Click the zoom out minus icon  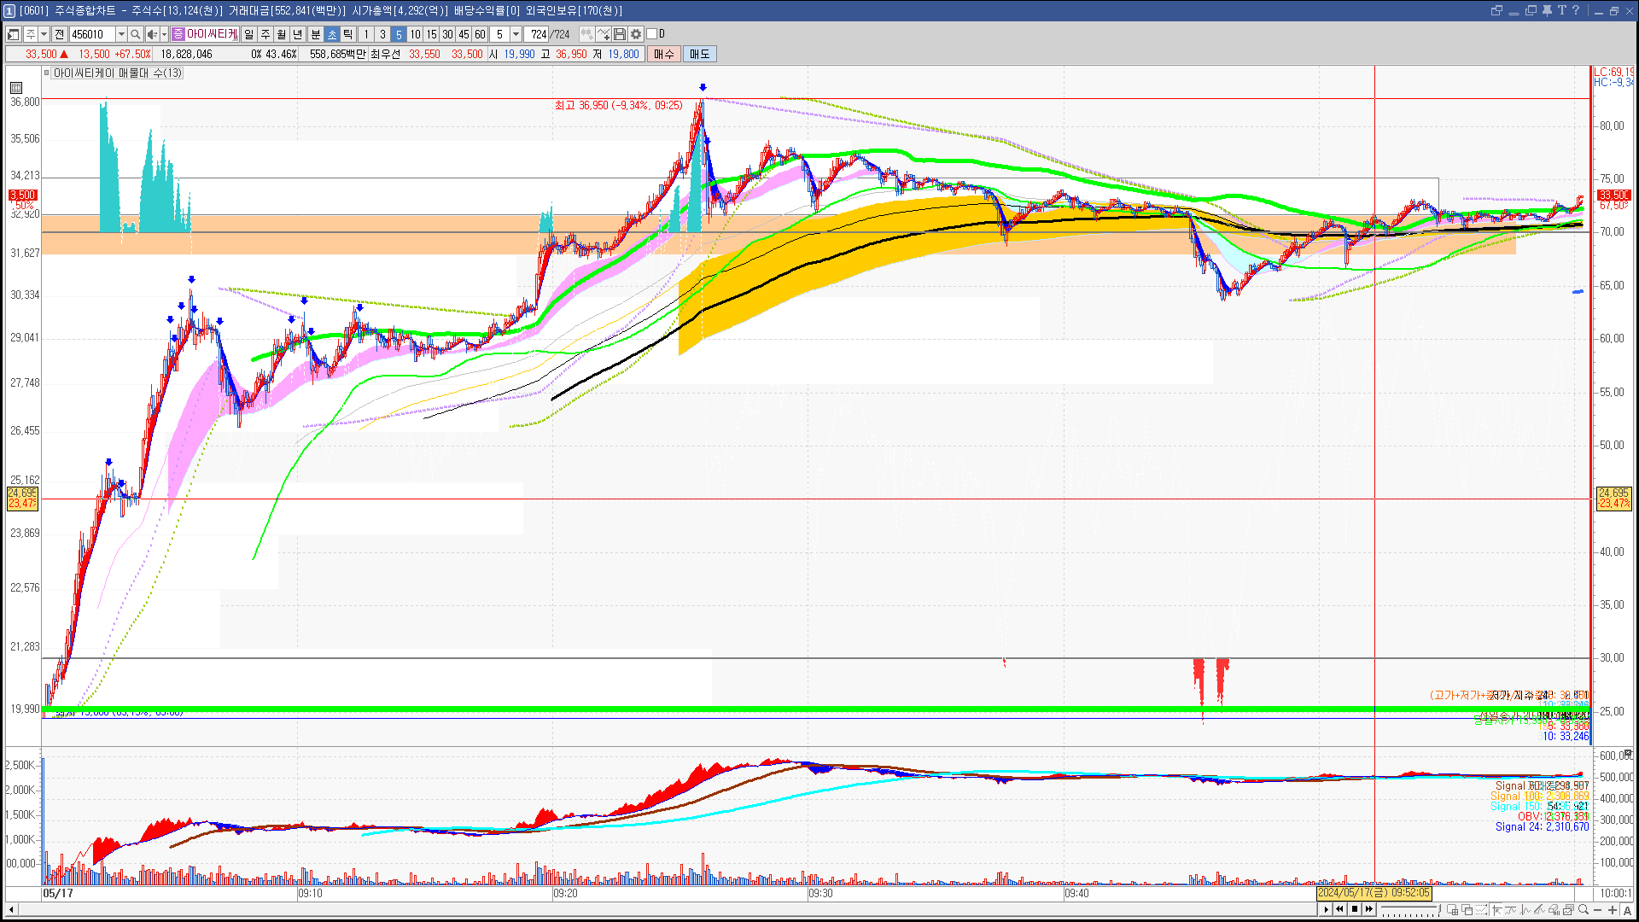pos(1598,910)
